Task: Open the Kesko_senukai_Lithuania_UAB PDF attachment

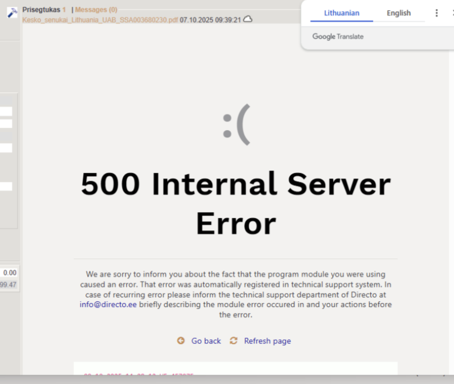Action: 100,20
